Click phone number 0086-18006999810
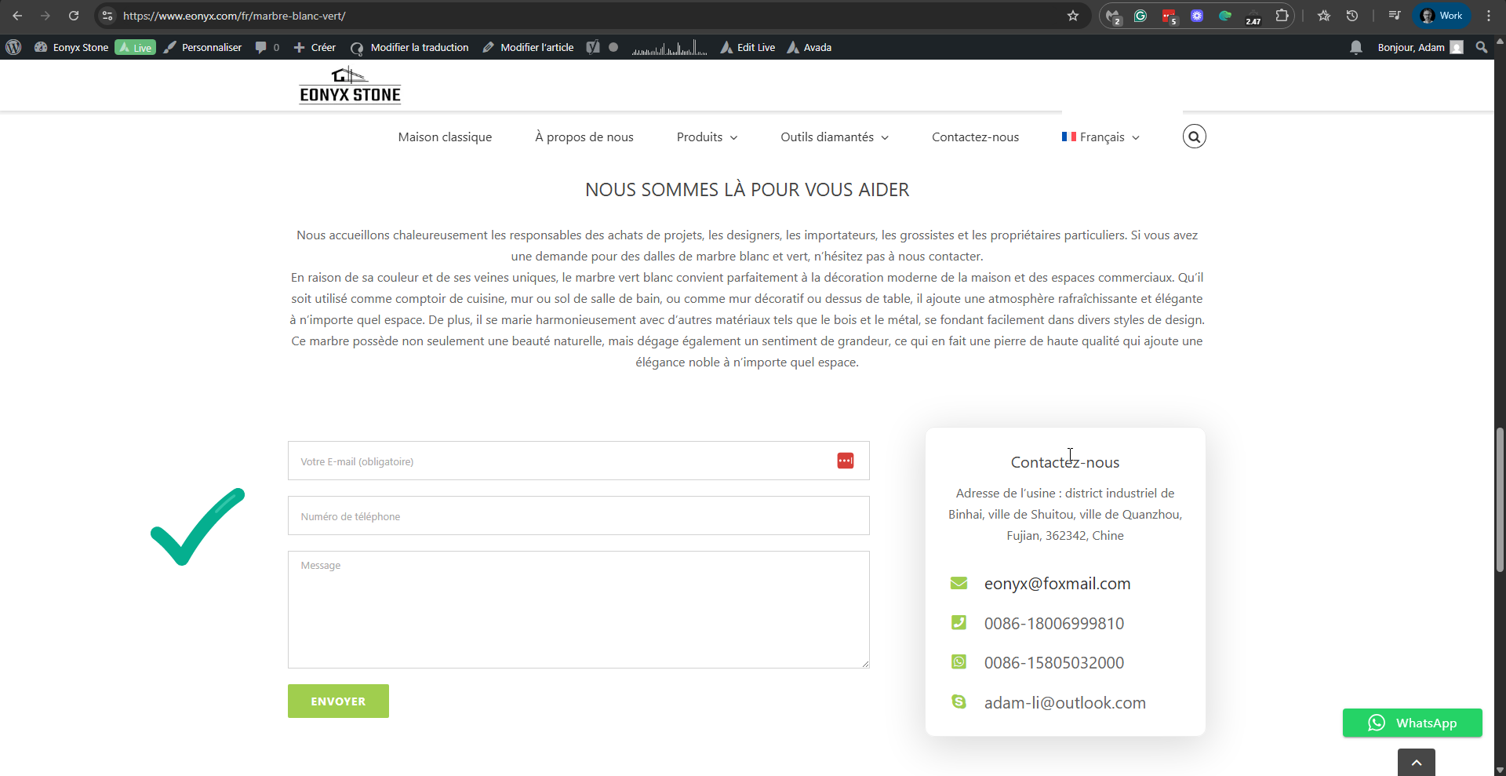This screenshot has width=1506, height=776. click(x=1054, y=623)
